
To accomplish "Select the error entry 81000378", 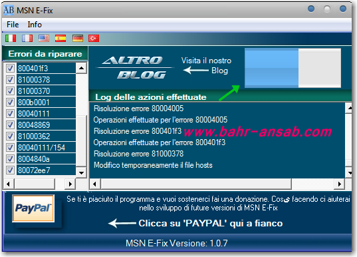I will coord(46,80).
